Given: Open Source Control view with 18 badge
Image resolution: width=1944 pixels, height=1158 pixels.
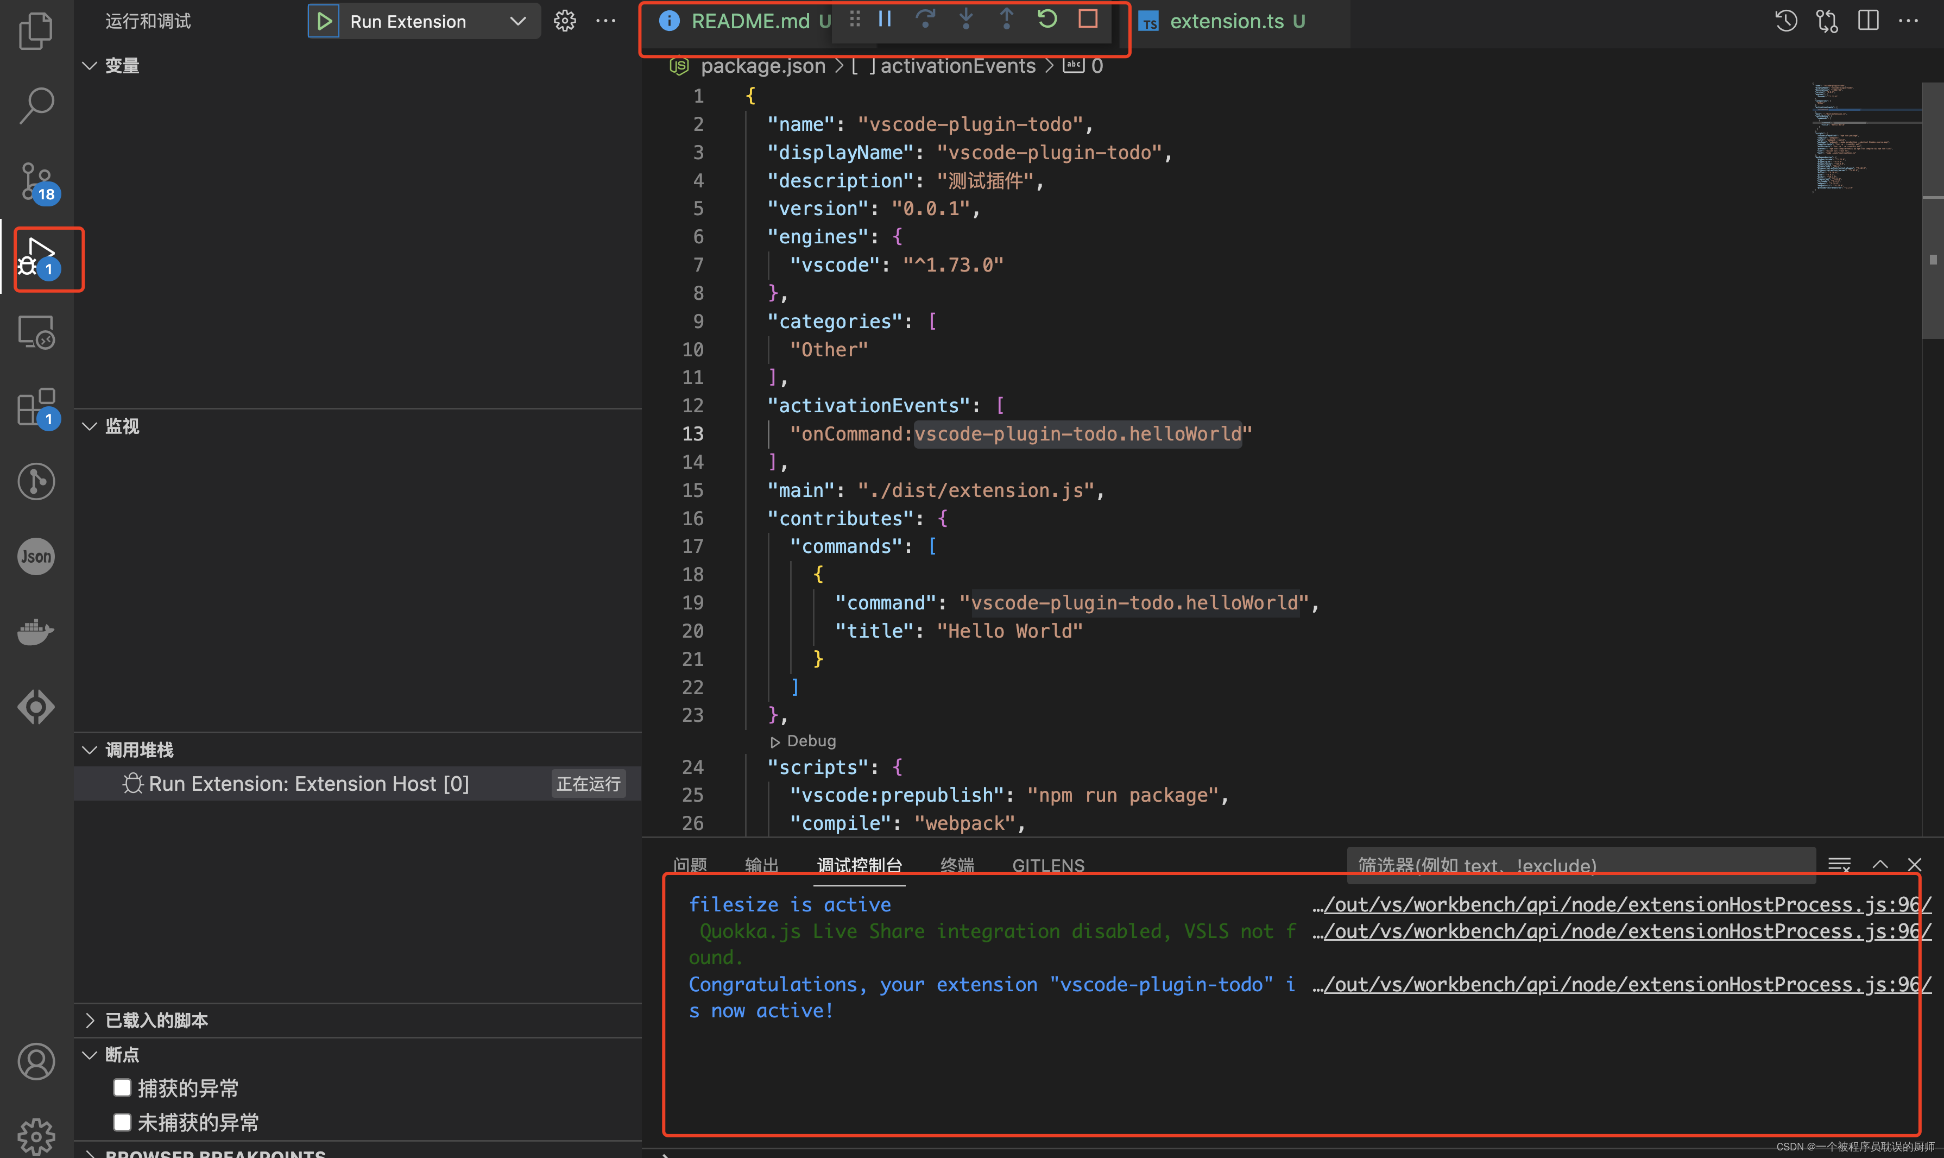Looking at the screenshot, I should [37, 182].
